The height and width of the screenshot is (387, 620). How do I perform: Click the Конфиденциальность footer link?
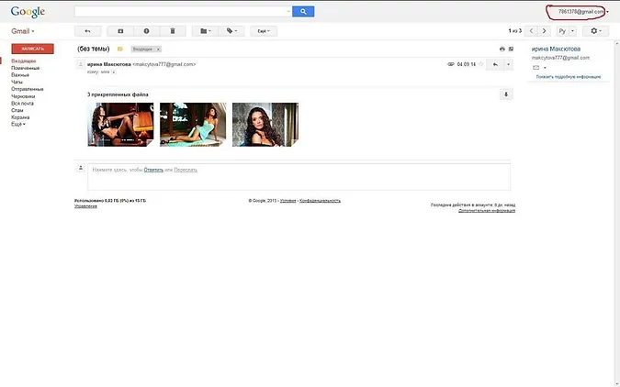320,201
